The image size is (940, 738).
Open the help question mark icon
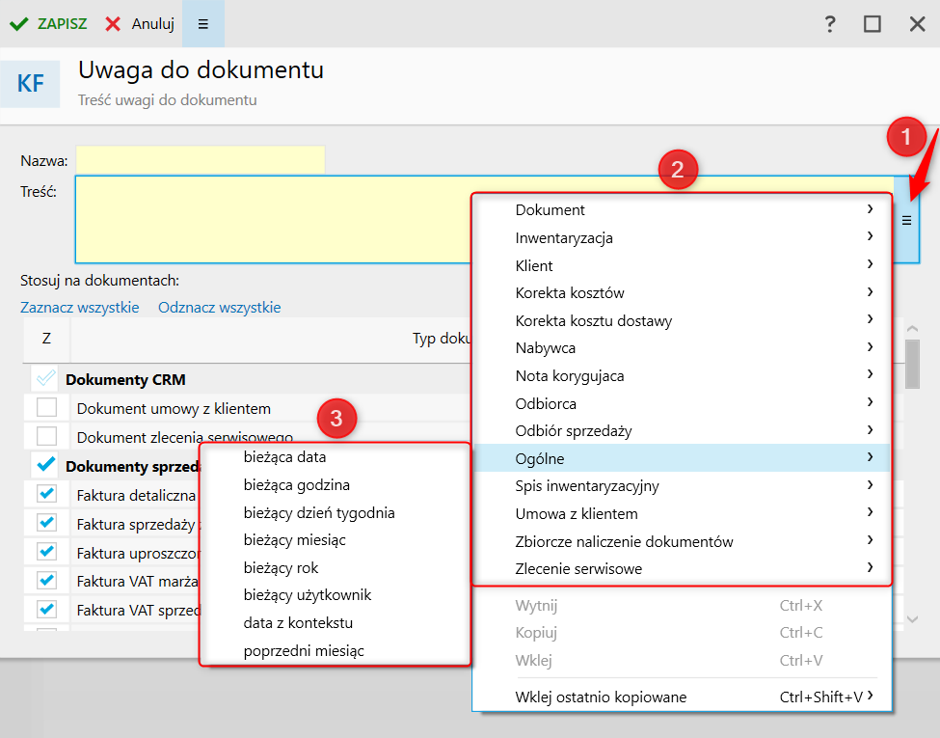coord(829,24)
